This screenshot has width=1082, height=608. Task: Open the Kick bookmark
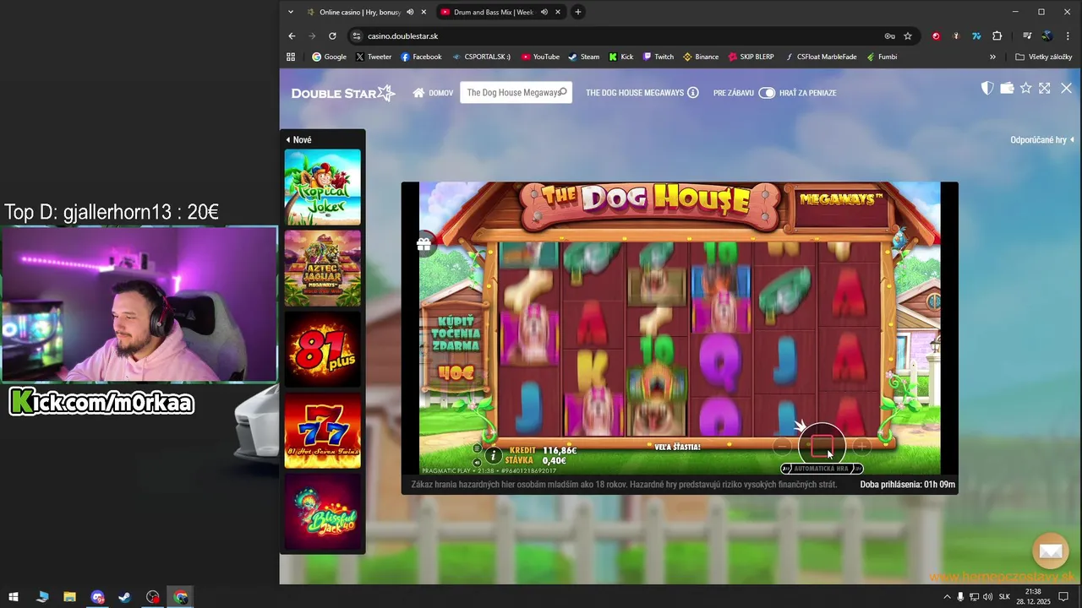[x=621, y=57]
